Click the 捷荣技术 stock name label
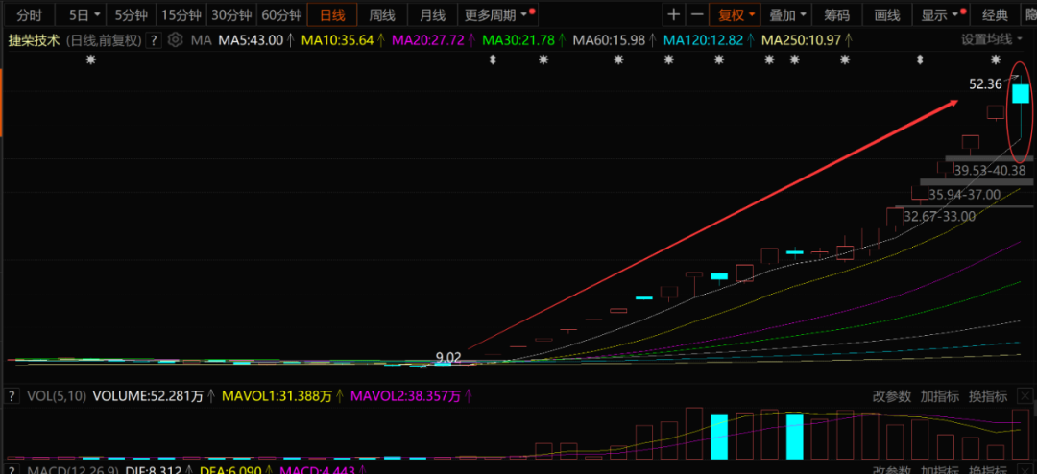Screen dimensions: 1037x474 34,40
